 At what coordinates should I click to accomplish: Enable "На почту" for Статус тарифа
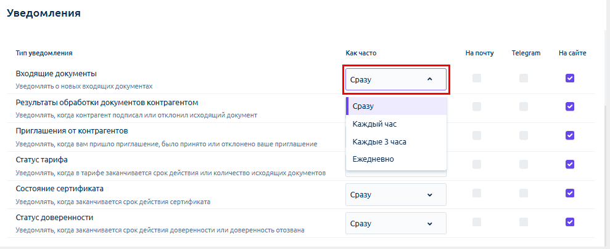pyautogui.click(x=477, y=164)
